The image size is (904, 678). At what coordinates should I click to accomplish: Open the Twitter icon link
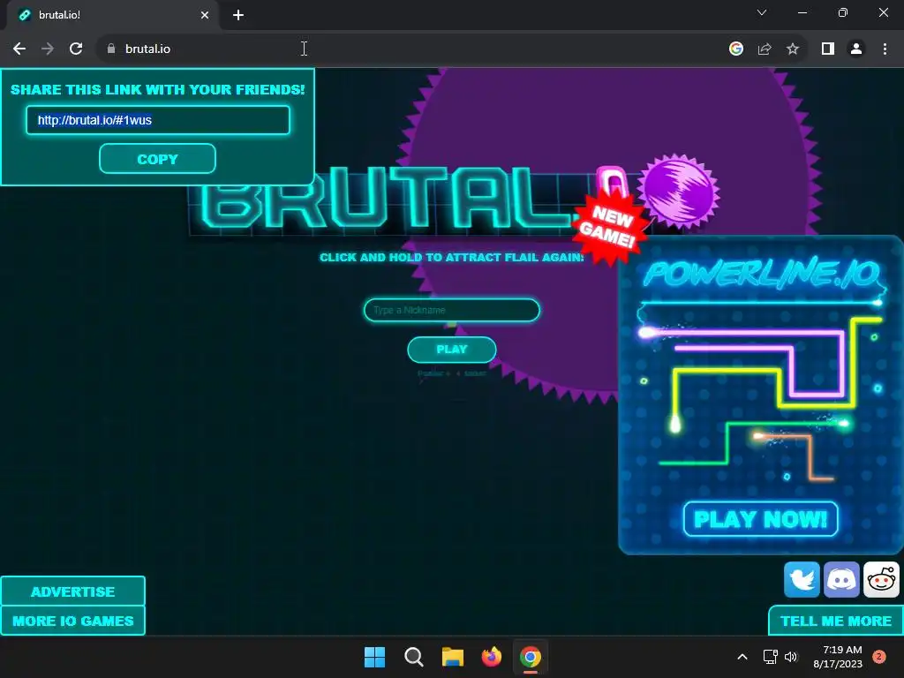pos(802,579)
